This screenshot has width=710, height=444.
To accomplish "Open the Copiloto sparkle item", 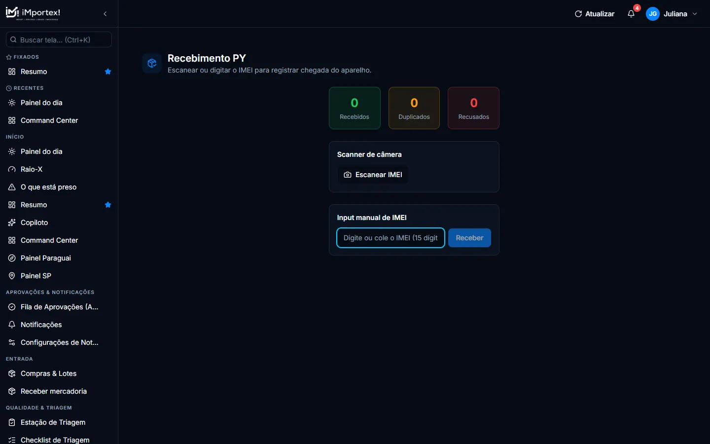I will click(59, 222).
